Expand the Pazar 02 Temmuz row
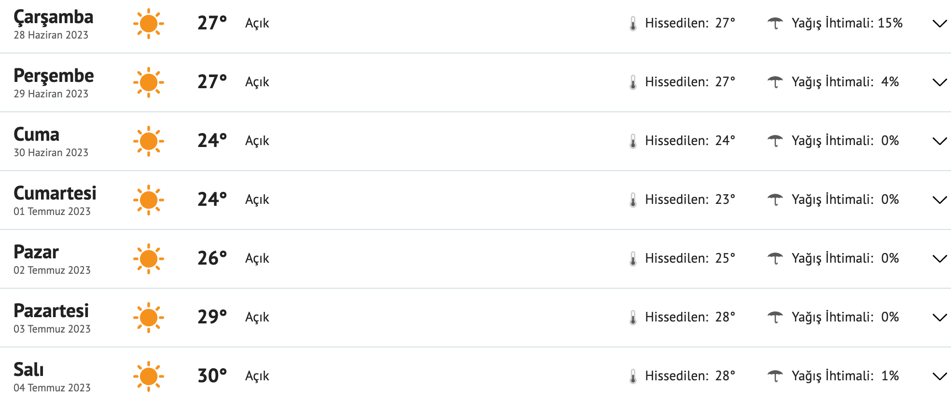The width and height of the screenshot is (951, 401). coord(939,259)
